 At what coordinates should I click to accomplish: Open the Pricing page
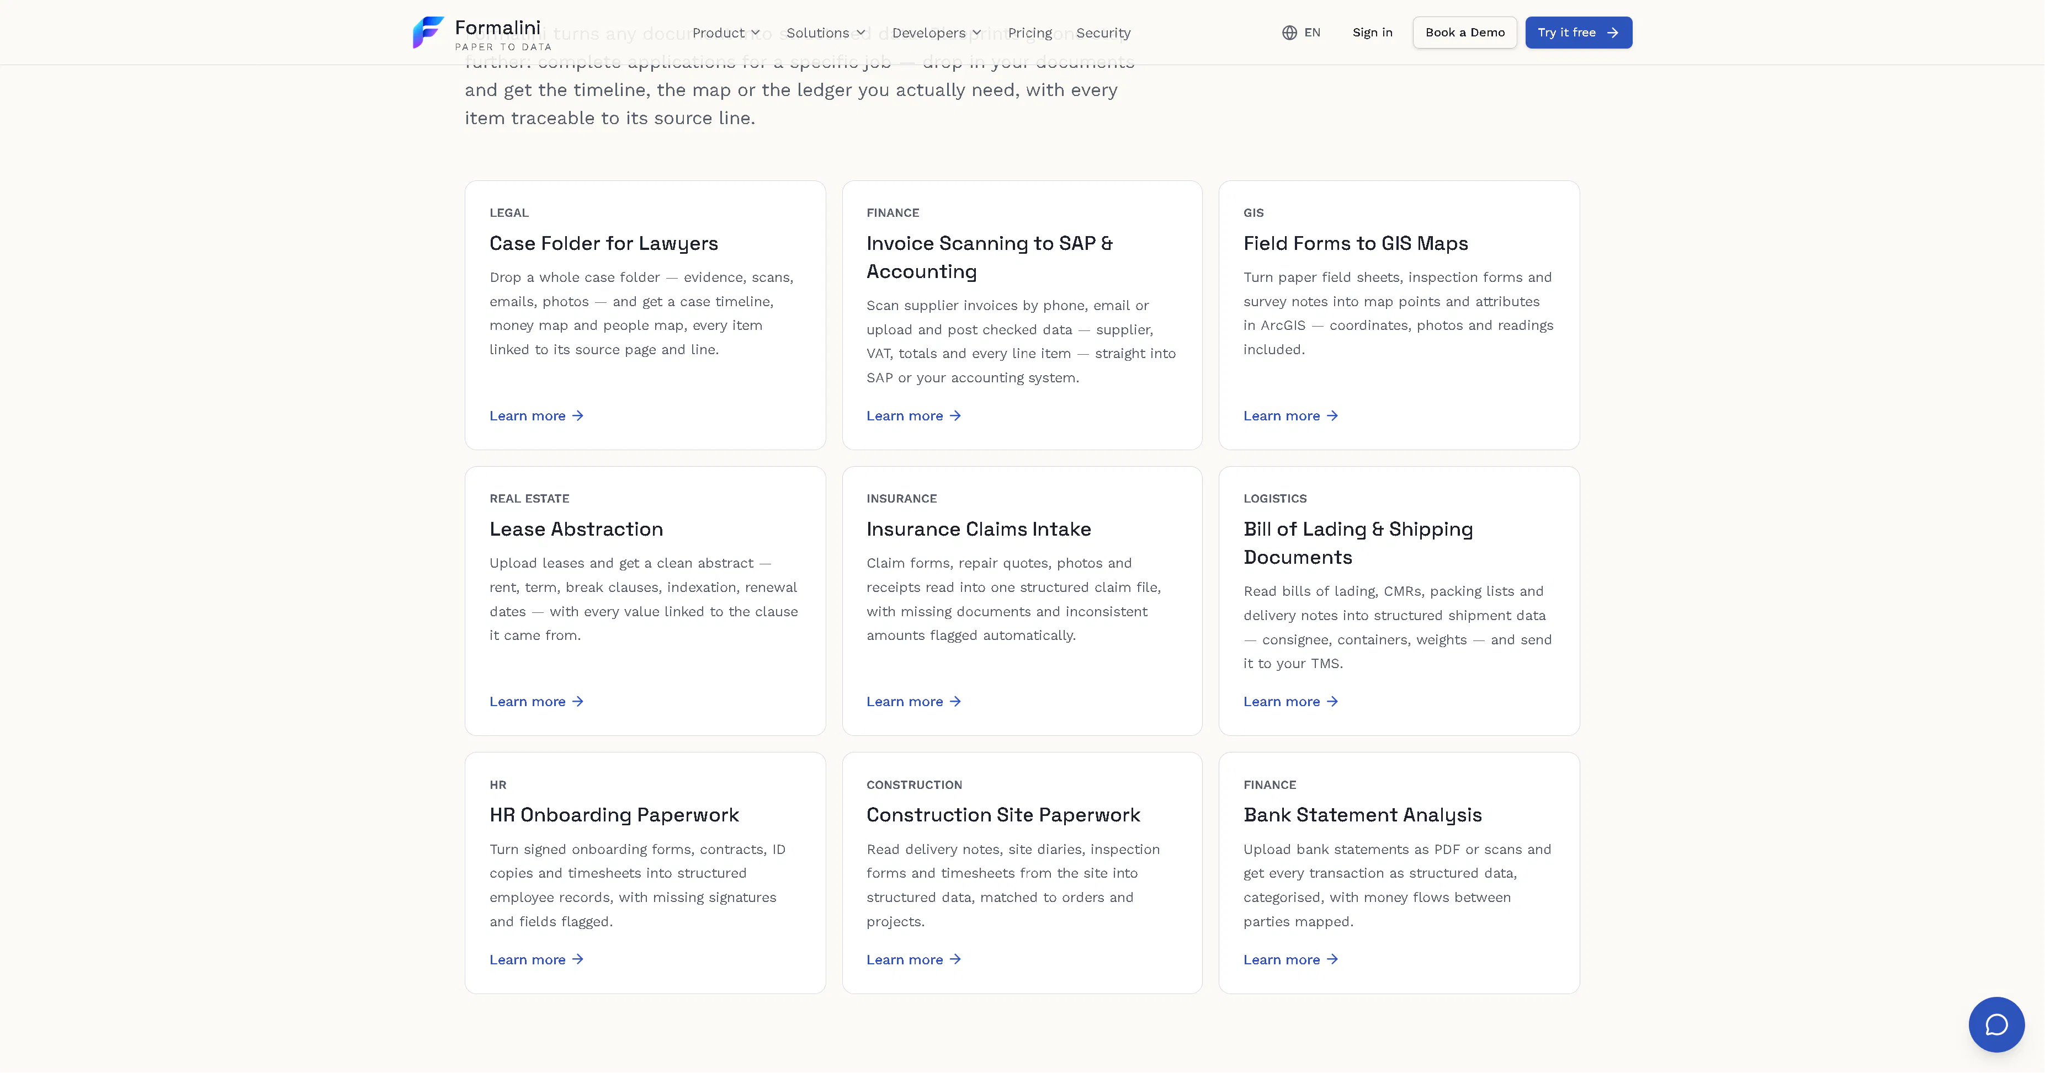pyautogui.click(x=1029, y=33)
